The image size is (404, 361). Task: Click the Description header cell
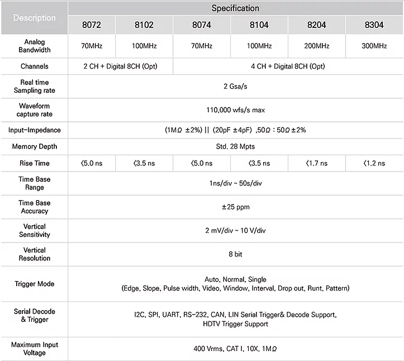34,18
